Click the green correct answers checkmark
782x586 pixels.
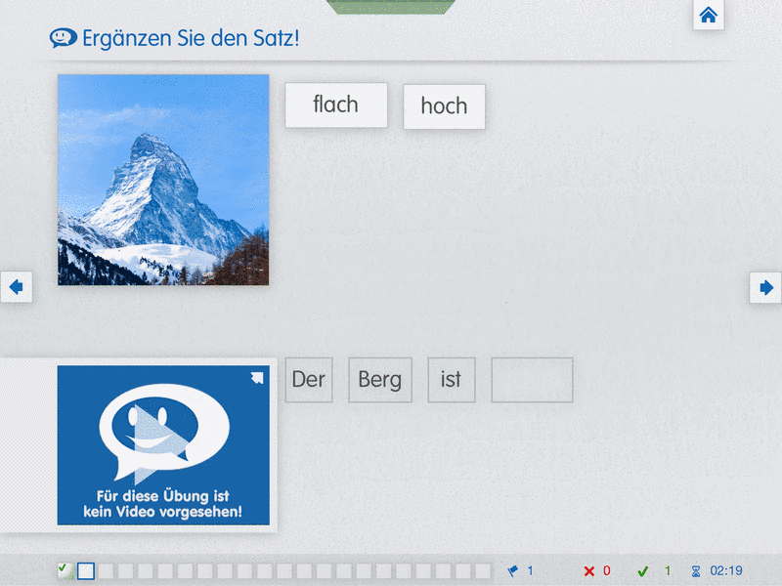(x=642, y=571)
